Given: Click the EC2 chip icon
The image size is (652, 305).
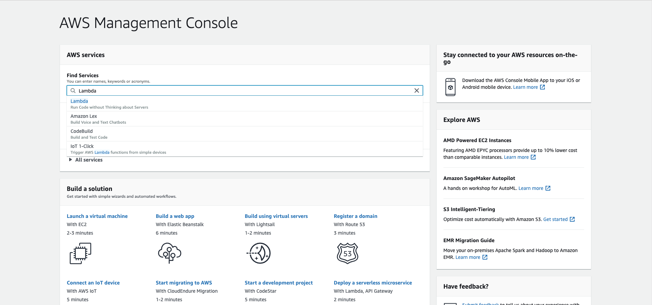Looking at the screenshot, I should click(x=80, y=253).
